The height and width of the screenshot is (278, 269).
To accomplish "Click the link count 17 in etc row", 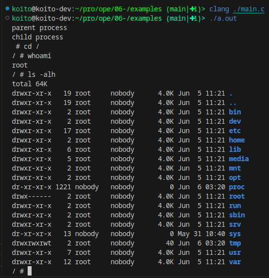I will pos(67,131).
